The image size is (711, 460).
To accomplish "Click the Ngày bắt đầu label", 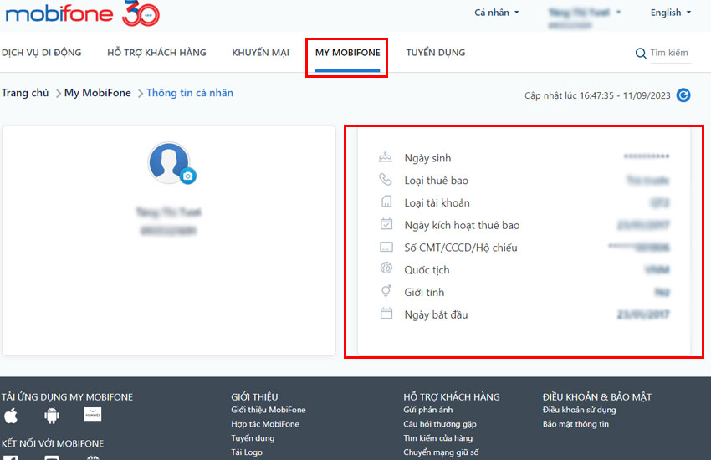I will pos(436,314).
